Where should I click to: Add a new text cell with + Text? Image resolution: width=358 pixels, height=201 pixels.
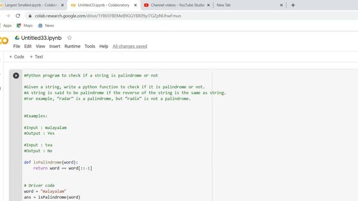36,57
